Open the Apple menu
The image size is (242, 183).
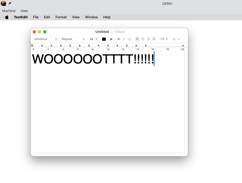[x=7, y=17]
